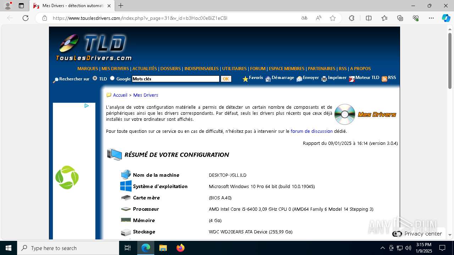The image size is (454, 255).
Task: Click the Envoyer envelope icon
Action: pyautogui.click(x=299, y=79)
